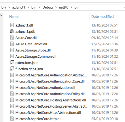The width and height of the screenshot is (125, 122).
Task: Select the Azure.Core.dll file icon
Action: coord(12,37)
